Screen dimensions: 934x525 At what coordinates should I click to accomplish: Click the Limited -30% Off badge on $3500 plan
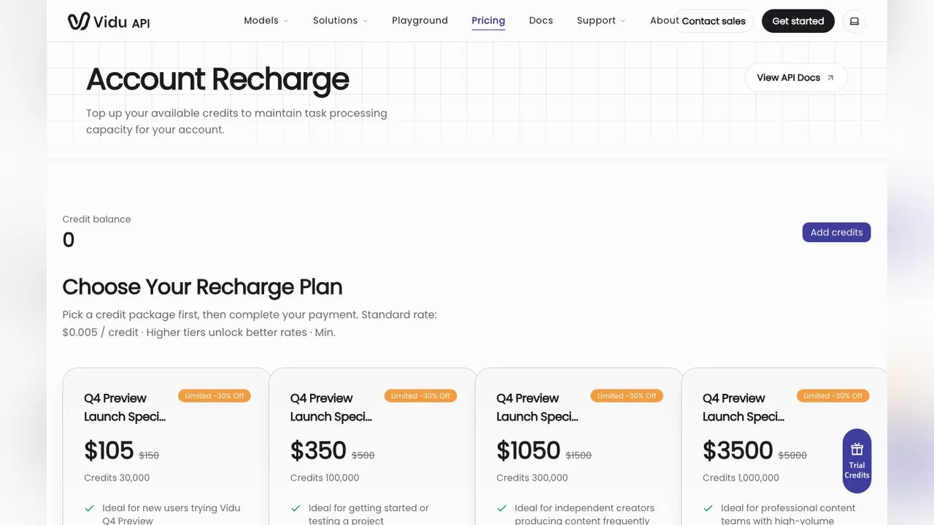point(833,396)
